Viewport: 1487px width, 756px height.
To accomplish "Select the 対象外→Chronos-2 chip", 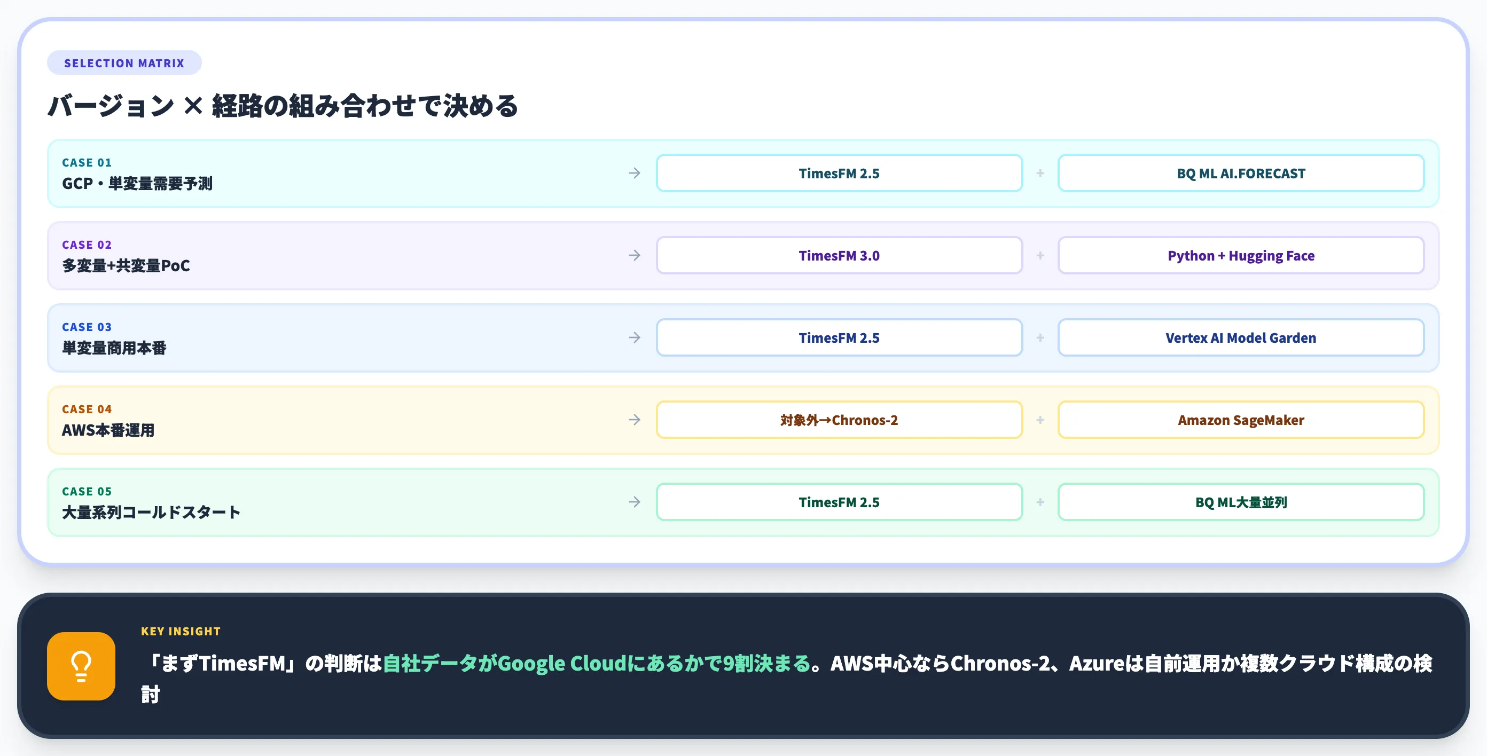I will (x=839, y=420).
